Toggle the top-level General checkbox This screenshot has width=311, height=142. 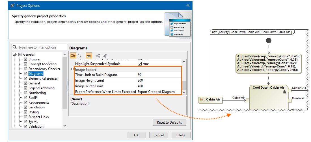[20, 54]
